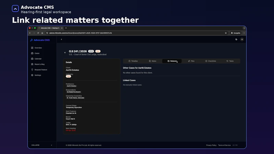The width and height of the screenshot is (274, 154).
Task: Click the M. Vivek Varma, Advocate tag
Action: (x=75, y=98)
